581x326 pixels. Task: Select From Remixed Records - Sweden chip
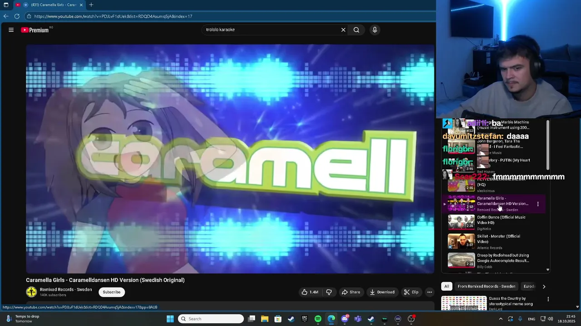point(486,287)
